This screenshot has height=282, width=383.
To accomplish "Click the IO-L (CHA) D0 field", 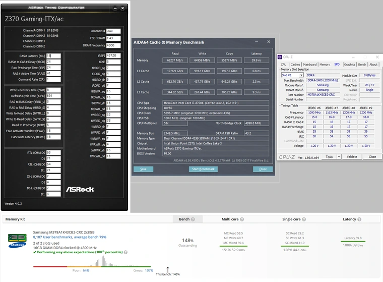I will coord(53,177).
